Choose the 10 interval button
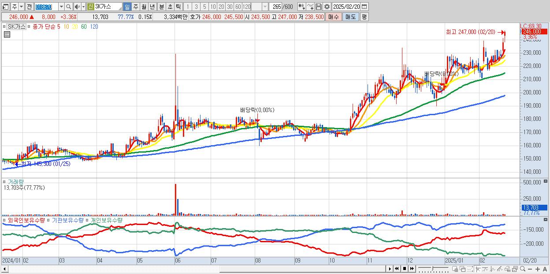The height and width of the screenshot is (274, 550). point(213,7)
